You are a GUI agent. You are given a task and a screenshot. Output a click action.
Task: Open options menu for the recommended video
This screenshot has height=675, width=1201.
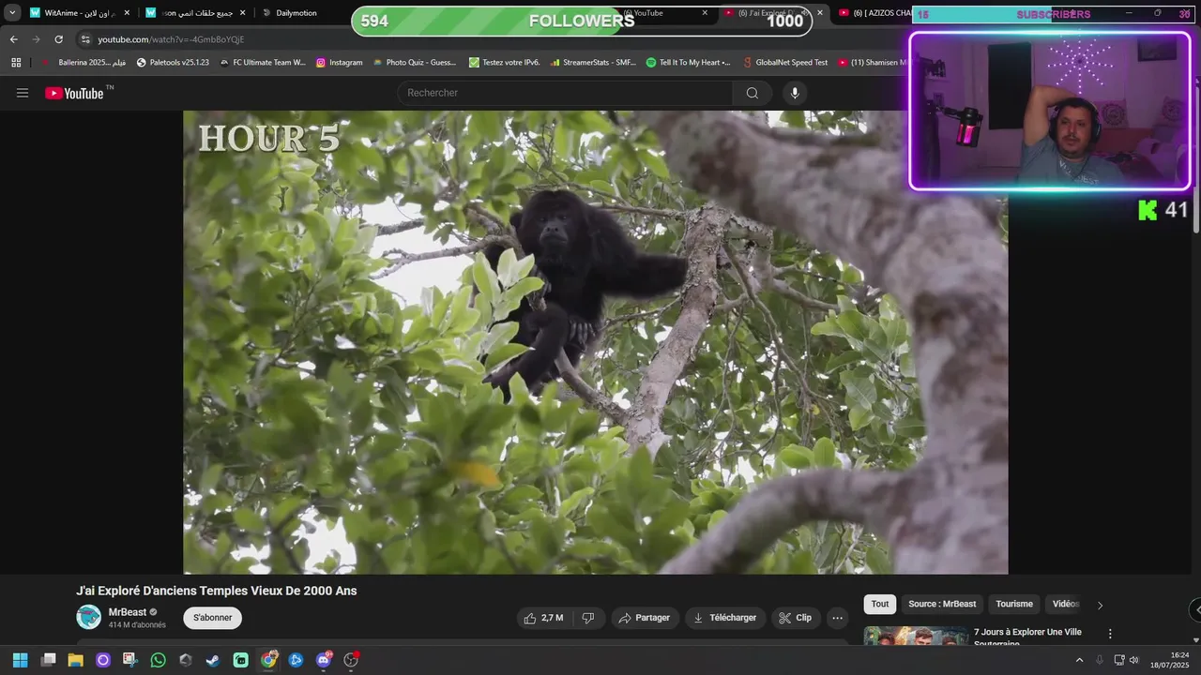tap(1110, 634)
